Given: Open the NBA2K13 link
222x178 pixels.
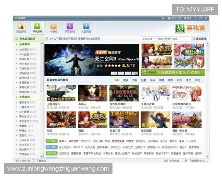Looking at the screenshot, I should tap(78, 147).
